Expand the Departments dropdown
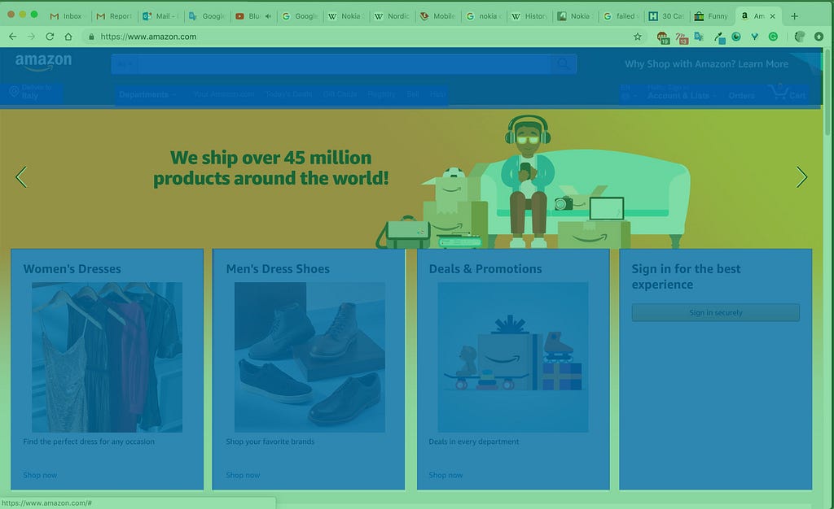Image resolution: width=834 pixels, height=509 pixels. coord(147,94)
